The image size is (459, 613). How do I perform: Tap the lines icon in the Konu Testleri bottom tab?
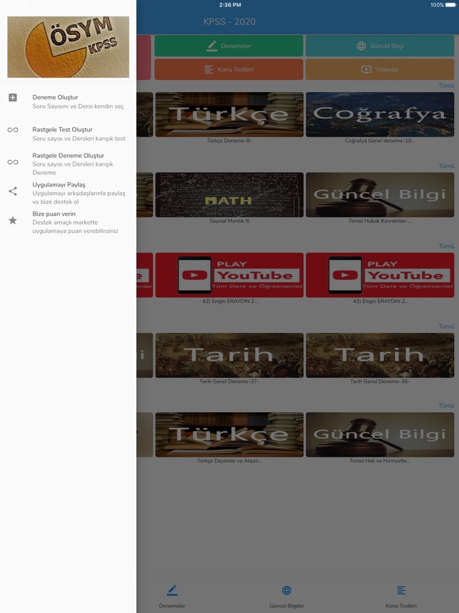(401, 590)
